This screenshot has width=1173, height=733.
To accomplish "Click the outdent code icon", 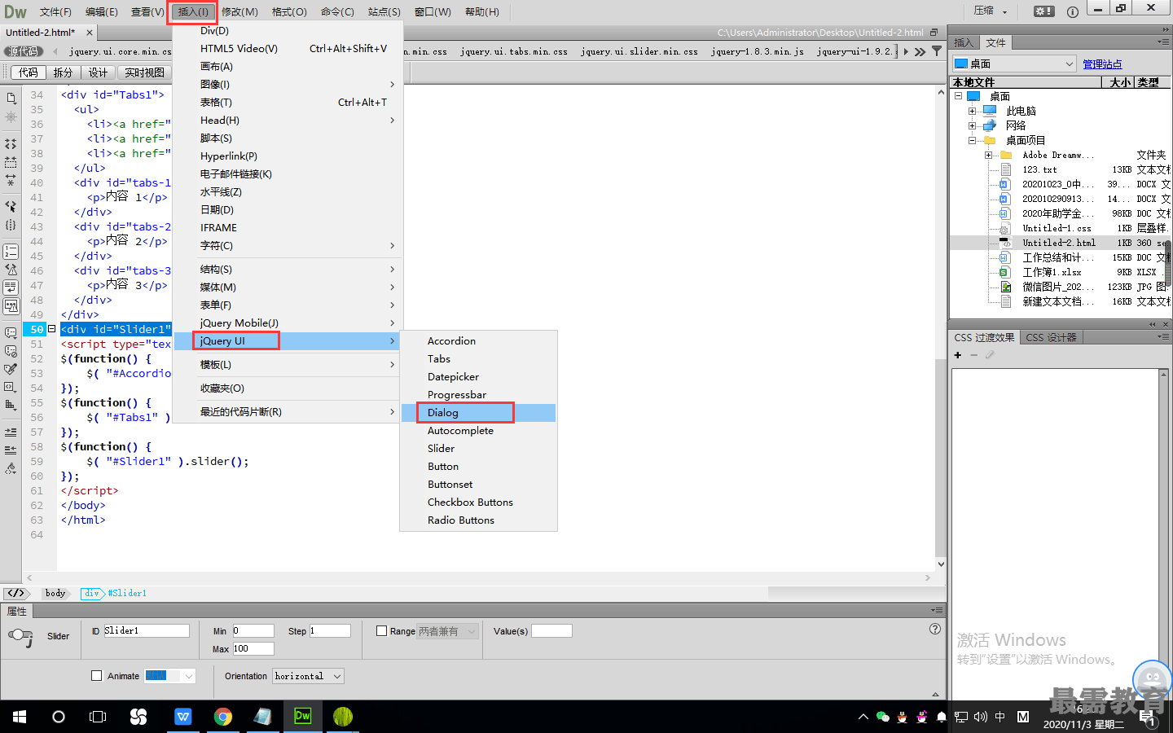I will pyautogui.click(x=11, y=450).
